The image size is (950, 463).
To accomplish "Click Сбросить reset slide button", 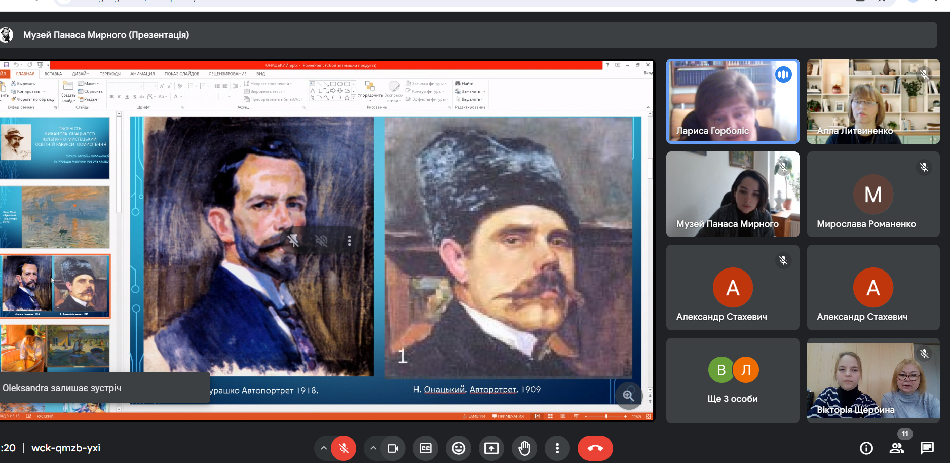I will 90,91.
